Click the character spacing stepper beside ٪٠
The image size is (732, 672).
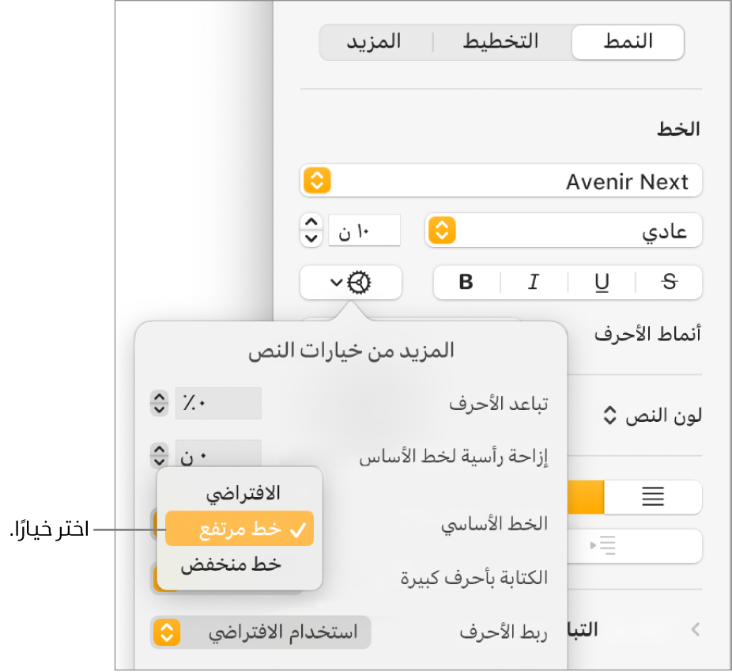click(158, 403)
